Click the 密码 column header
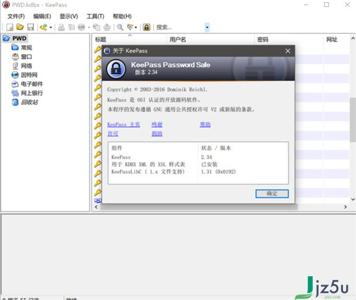This screenshot has width=356, height=300. [289, 40]
